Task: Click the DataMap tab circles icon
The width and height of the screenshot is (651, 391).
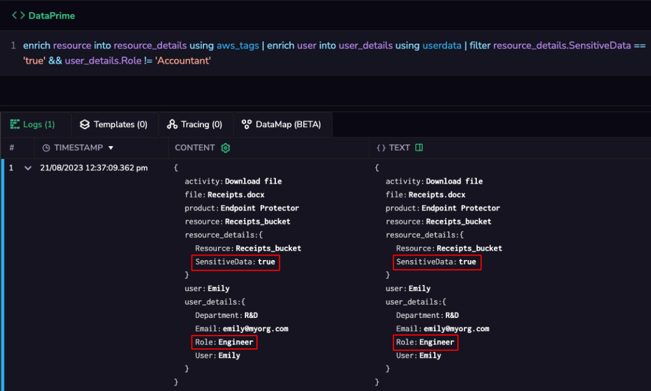Action: [x=246, y=125]
